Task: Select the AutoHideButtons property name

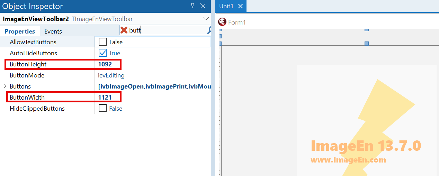Action: (x=33, y=53)
